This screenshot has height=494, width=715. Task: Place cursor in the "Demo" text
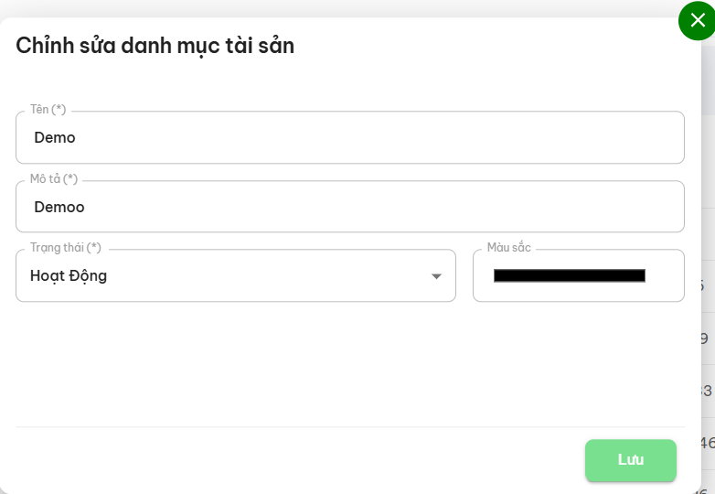pos(55,138)
